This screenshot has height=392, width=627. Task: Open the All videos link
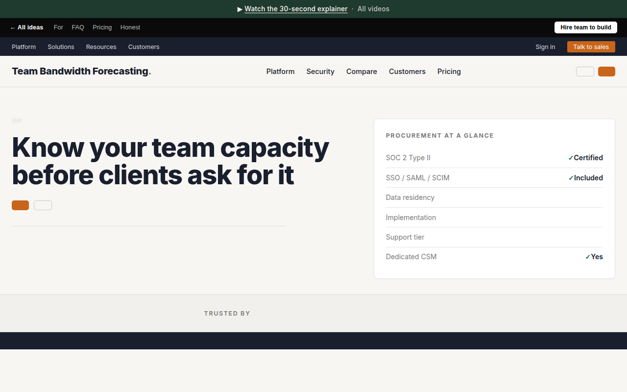coord(373,9)
